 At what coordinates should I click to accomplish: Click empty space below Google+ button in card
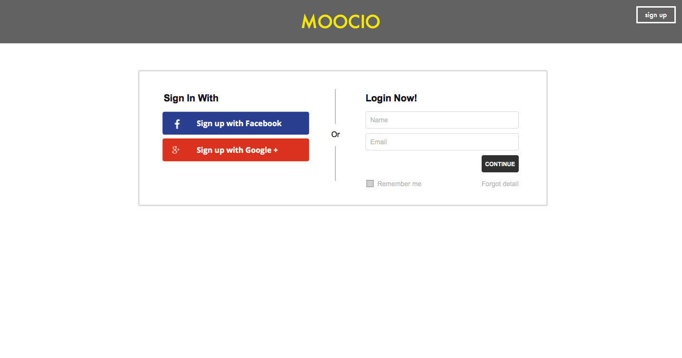coord(236,183)
